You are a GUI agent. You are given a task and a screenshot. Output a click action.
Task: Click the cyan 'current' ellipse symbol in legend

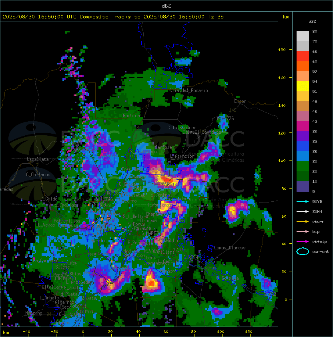coord(303,251)
